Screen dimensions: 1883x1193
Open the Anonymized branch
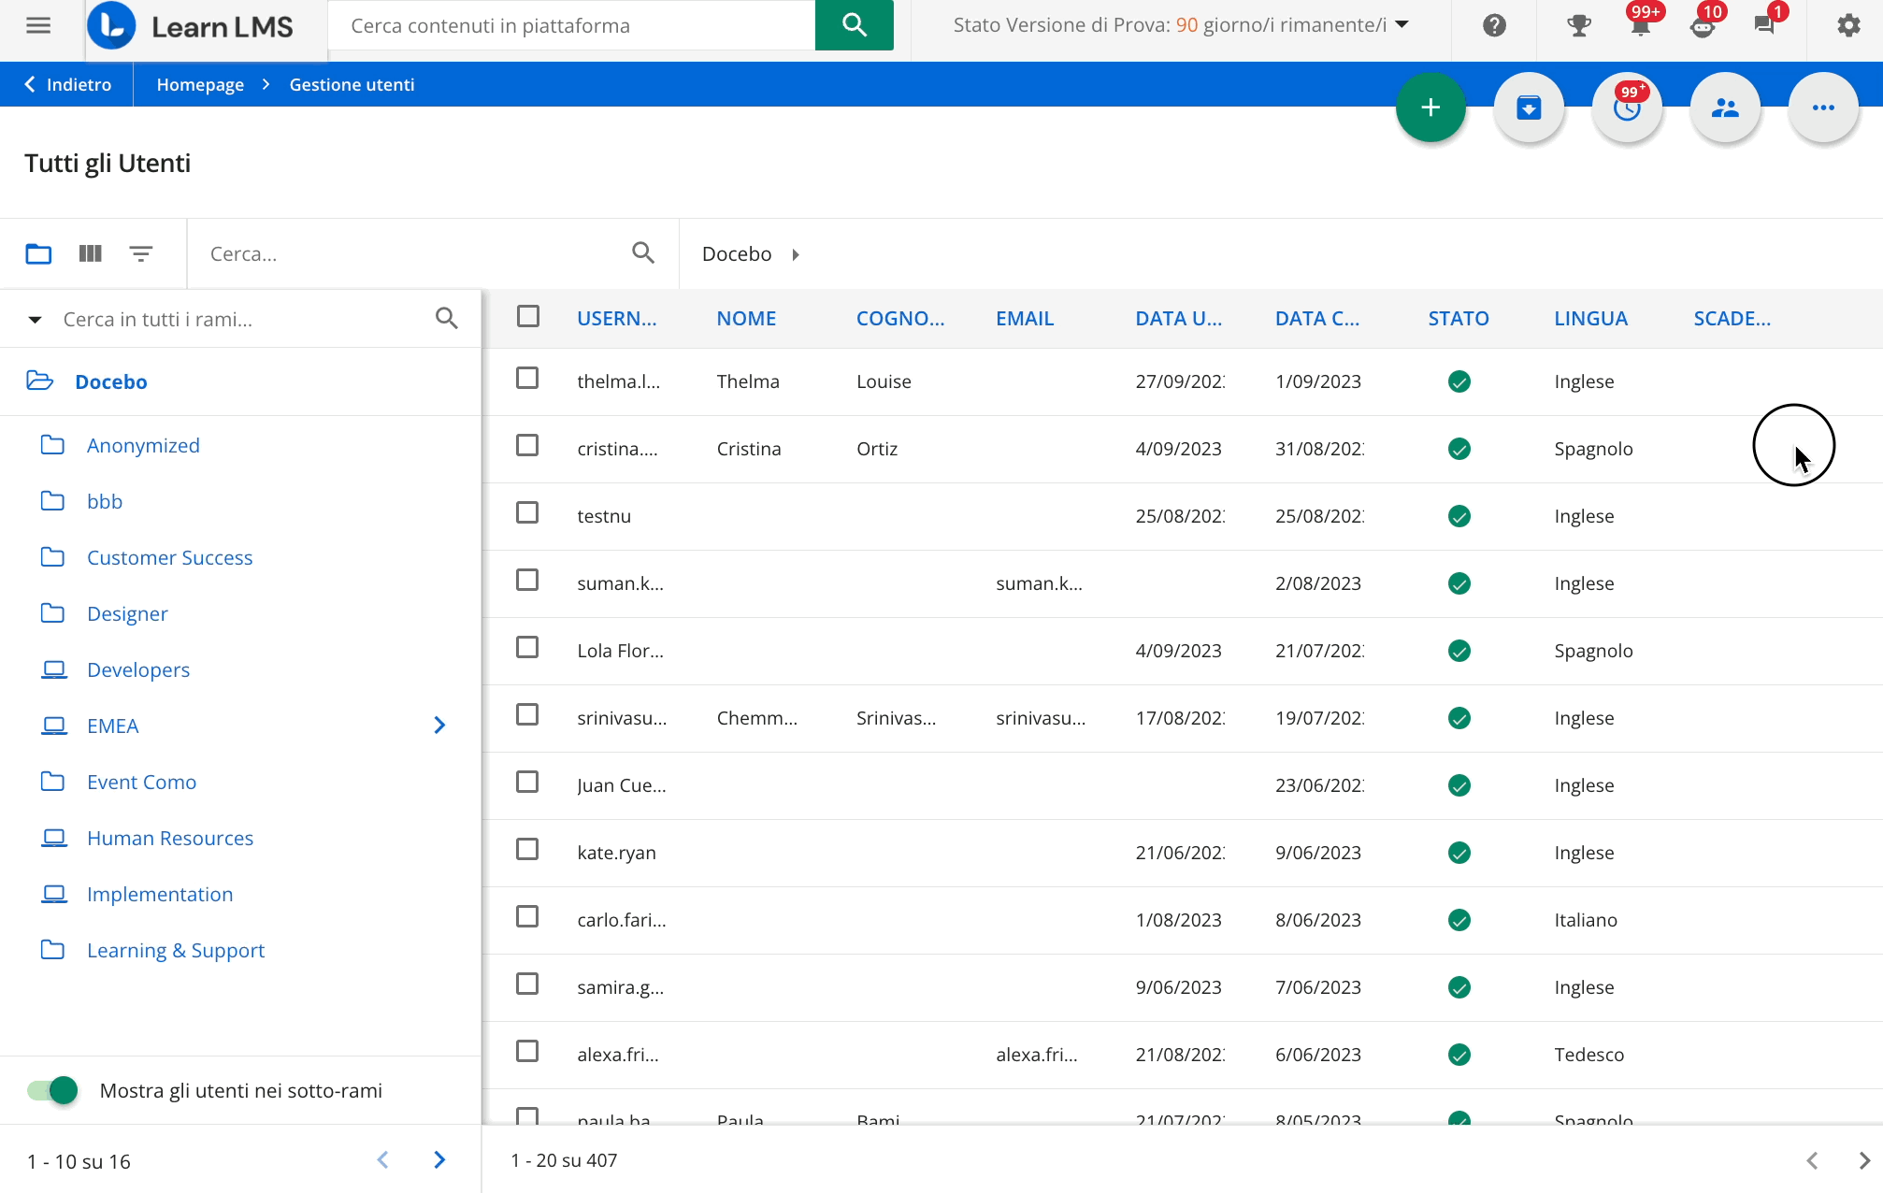pyautogui.click(x=143, y=445)
